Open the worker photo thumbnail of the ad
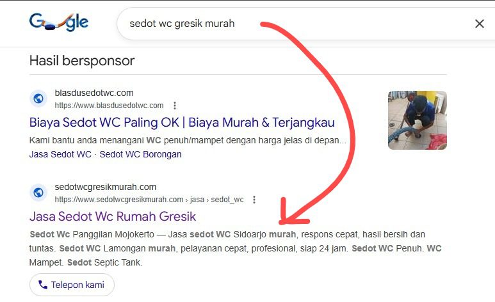This screenshot has height=302, width=495. tap(418, 120)
